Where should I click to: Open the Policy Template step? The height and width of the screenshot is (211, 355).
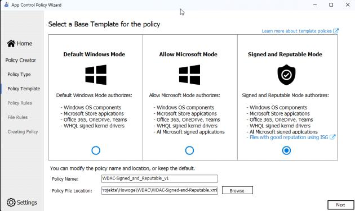coord(24,89)
